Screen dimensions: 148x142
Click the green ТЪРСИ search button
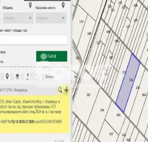coord(52,56)
